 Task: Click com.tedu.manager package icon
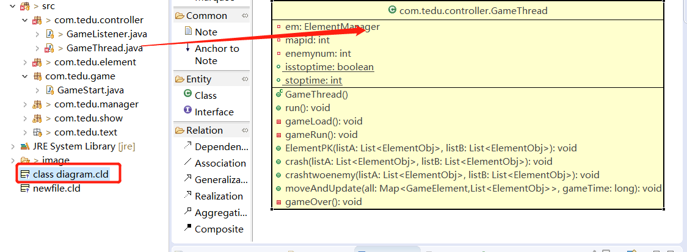(x=37, y=104)
